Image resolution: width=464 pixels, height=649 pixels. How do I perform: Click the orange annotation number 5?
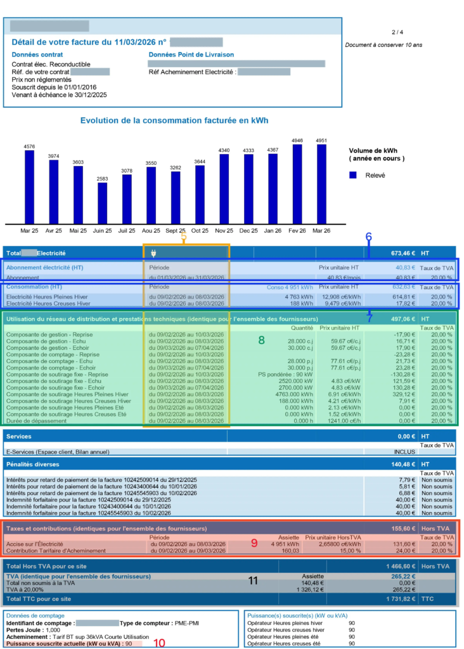click(184, 236)
